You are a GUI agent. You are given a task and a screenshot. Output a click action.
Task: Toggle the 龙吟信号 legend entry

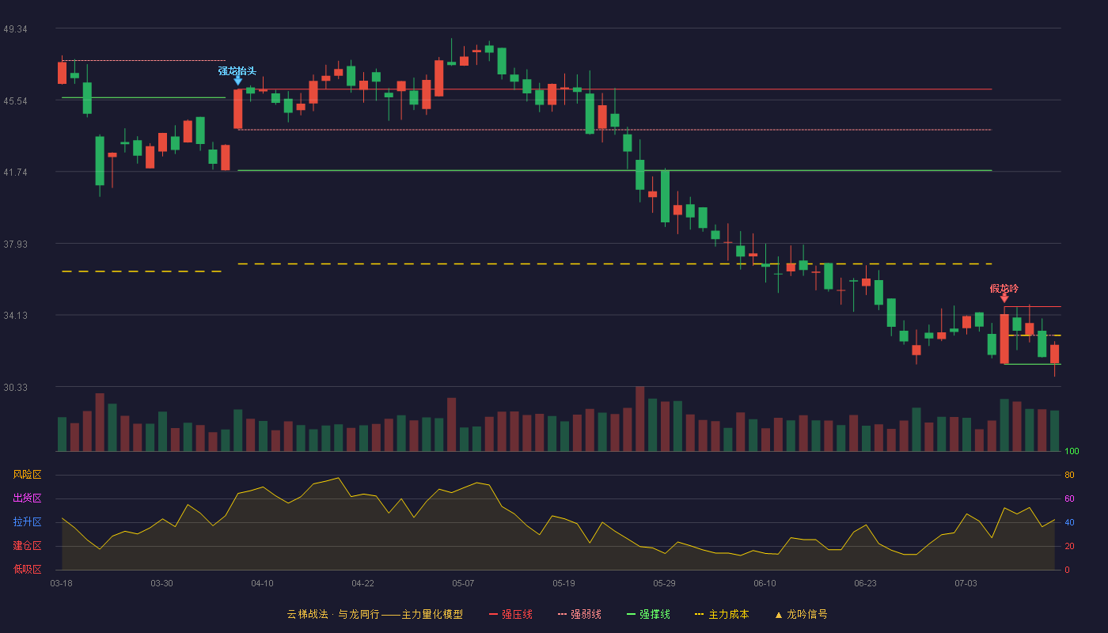(801, 614)
